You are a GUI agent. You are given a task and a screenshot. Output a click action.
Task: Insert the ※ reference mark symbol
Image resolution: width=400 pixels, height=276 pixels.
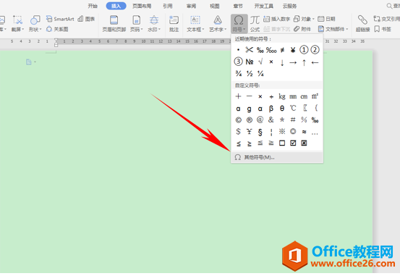[282, 131]
